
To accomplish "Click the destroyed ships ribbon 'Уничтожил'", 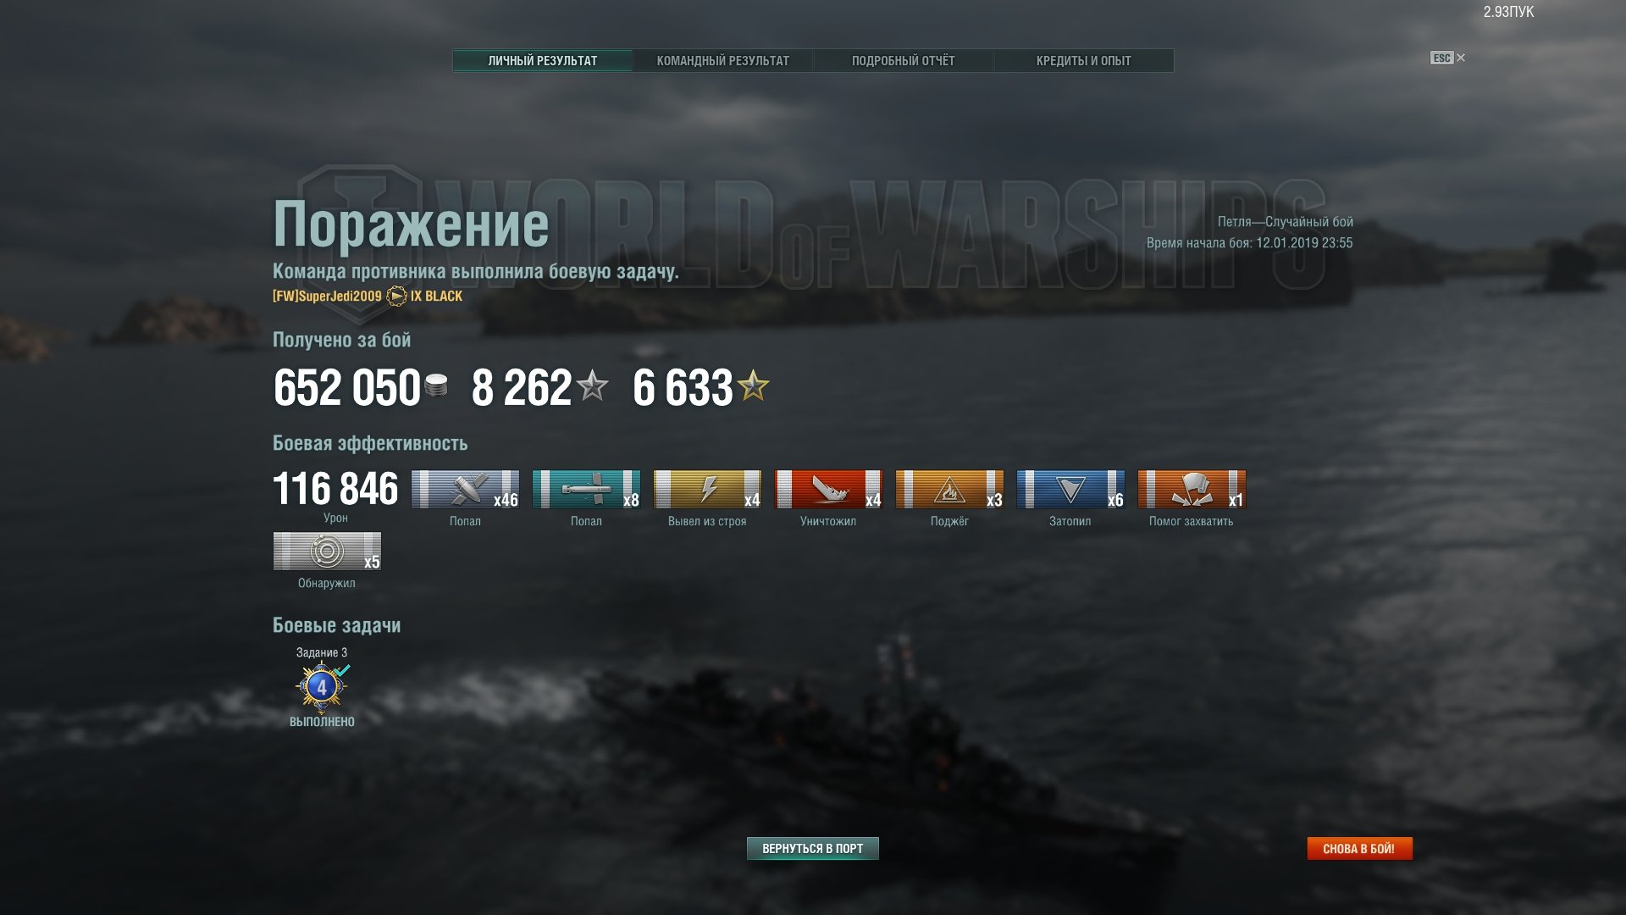I will click(x=828, y=490).
